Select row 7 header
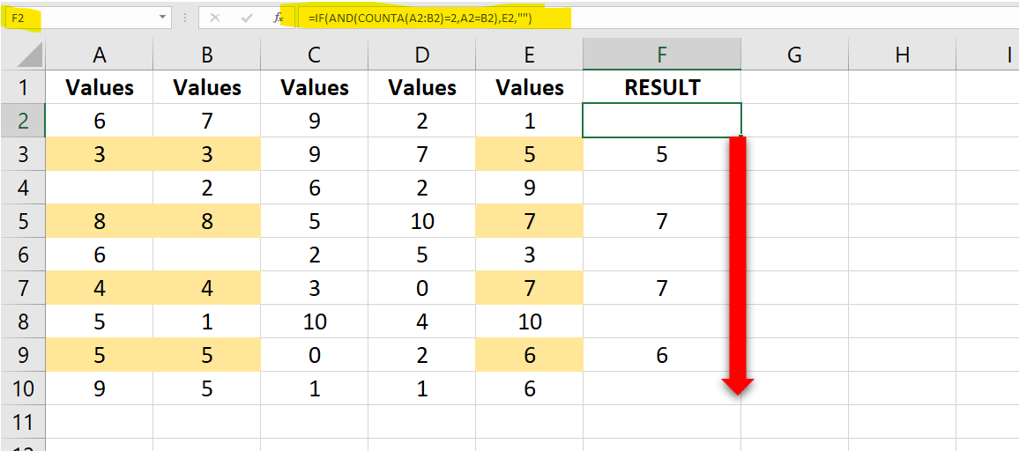Viewport: 1019px width, 451px height. (23, 288)
